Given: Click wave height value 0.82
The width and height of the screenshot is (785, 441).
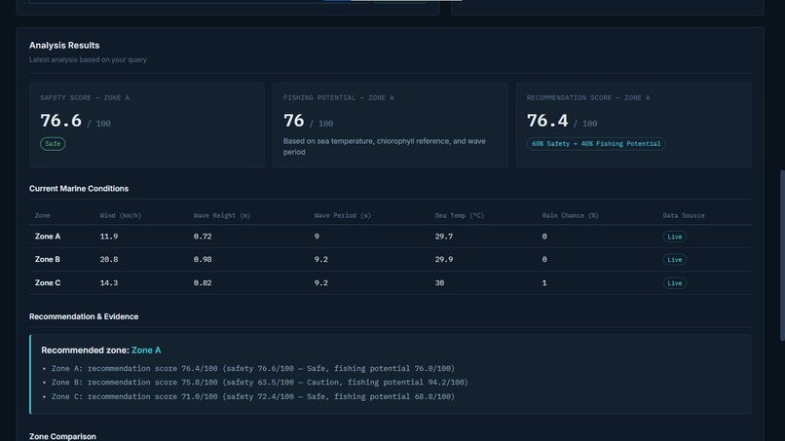Looking at the screenshot, I should [x=203, y=283].
